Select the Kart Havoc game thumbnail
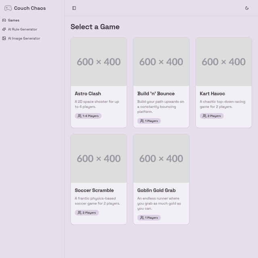Screen dimensions: 258x258 click(x=224, y=62)
